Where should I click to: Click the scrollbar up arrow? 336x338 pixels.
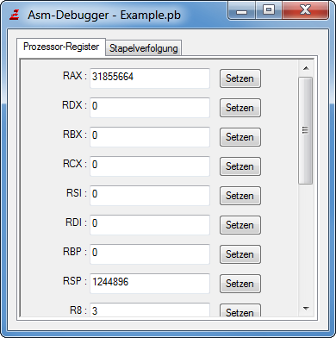tap(306, 68)
